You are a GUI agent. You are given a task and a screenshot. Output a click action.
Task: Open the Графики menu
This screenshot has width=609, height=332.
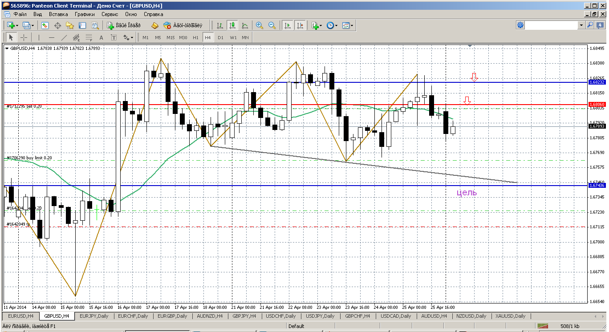85,14
